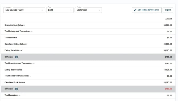Screen dimensions: 178x101
Task: Click the Year dropdown arrow
Action: 71,10
